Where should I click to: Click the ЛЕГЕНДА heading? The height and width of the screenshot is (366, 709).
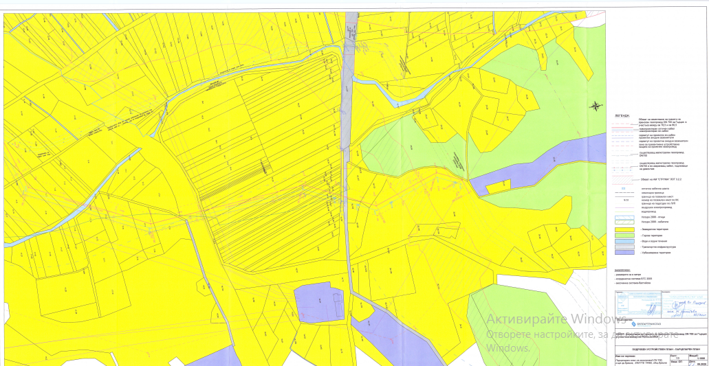623,116
